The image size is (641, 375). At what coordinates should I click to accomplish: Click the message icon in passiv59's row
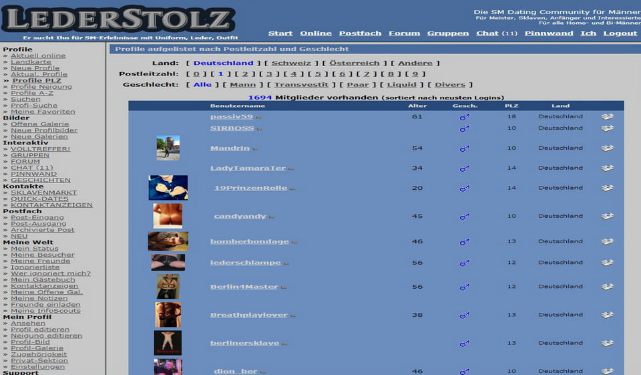(607, 116)
